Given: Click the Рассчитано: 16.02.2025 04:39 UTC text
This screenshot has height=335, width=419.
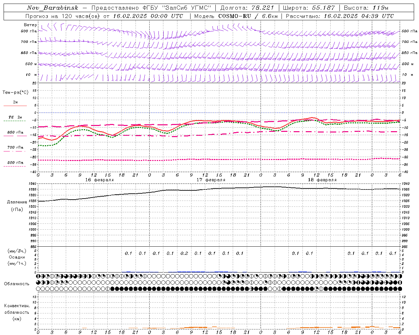Looking at the screenshot, I should pos(340,16).
